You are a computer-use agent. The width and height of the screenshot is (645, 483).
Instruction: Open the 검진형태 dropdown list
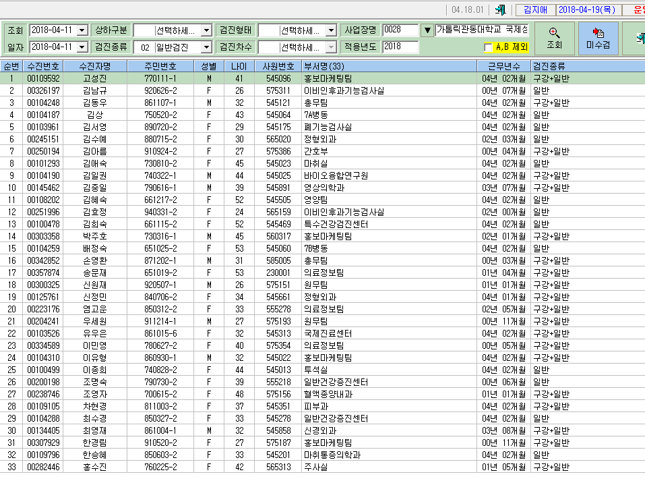tap(331, 30)
